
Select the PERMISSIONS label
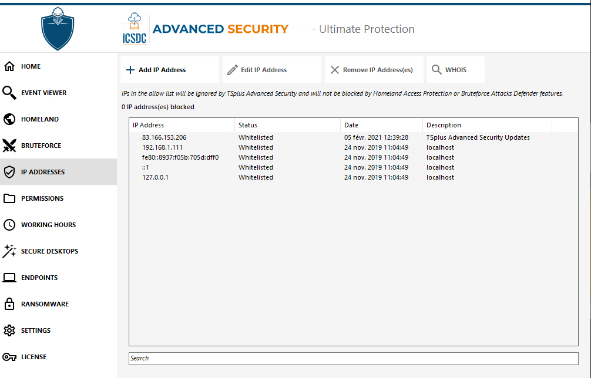pos(42,198)
